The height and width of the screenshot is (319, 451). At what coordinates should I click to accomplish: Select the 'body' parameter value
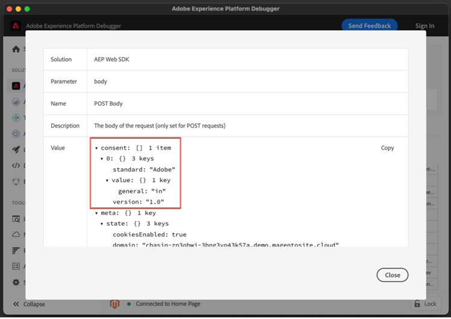point(100,82)
